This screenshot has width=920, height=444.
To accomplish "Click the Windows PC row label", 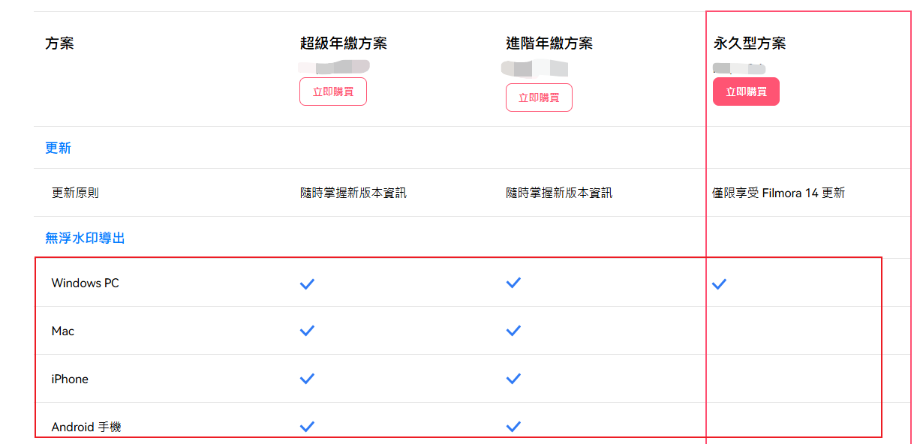I will pyautogui.click(x=85, y=283).
